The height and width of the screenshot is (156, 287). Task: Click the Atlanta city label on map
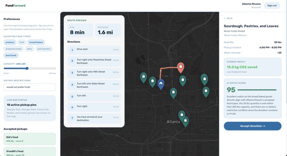click(173, 121)
